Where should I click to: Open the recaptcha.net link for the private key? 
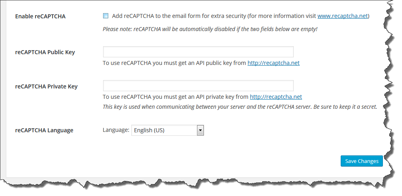pos(276,97)
